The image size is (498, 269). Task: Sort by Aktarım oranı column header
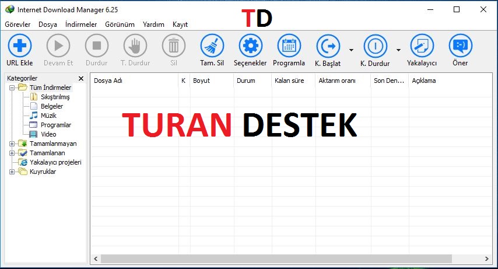click(343, 81)
